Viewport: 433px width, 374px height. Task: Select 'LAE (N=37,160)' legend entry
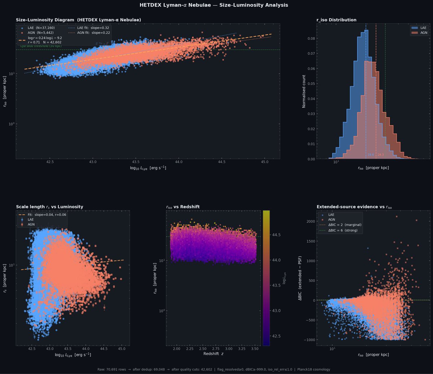pos(37,28)
